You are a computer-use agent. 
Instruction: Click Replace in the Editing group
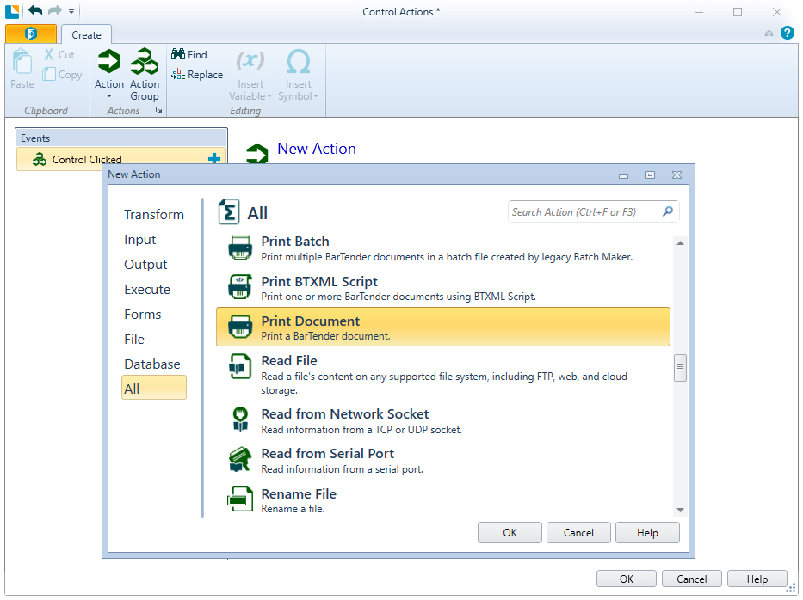[x=197, y=75]
